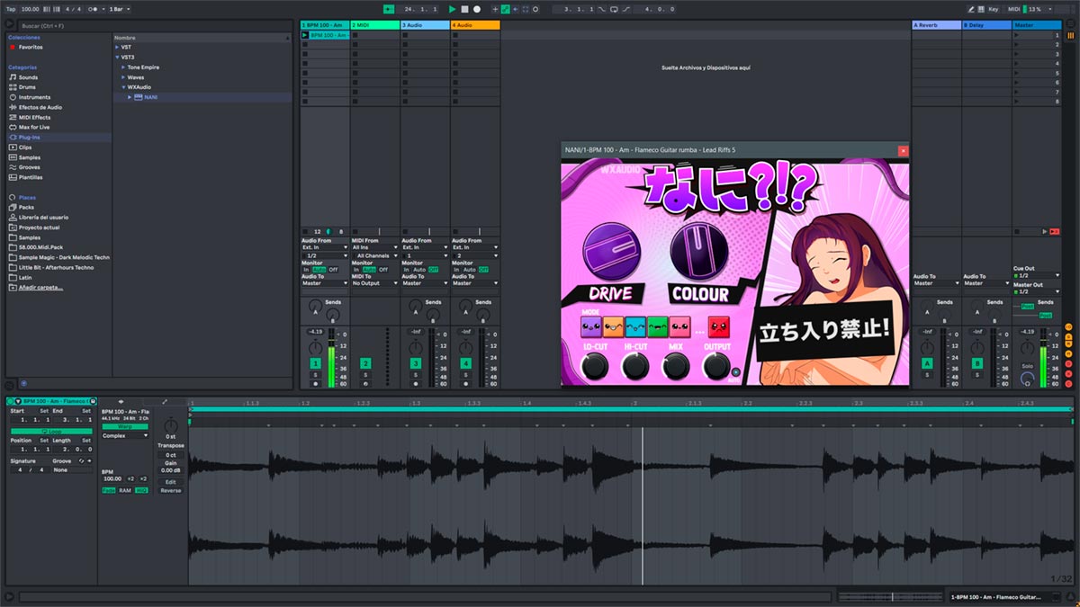This screenshot has height=607, width=1080.
Task: Select the Master track header
Action: click(1037, 25)
